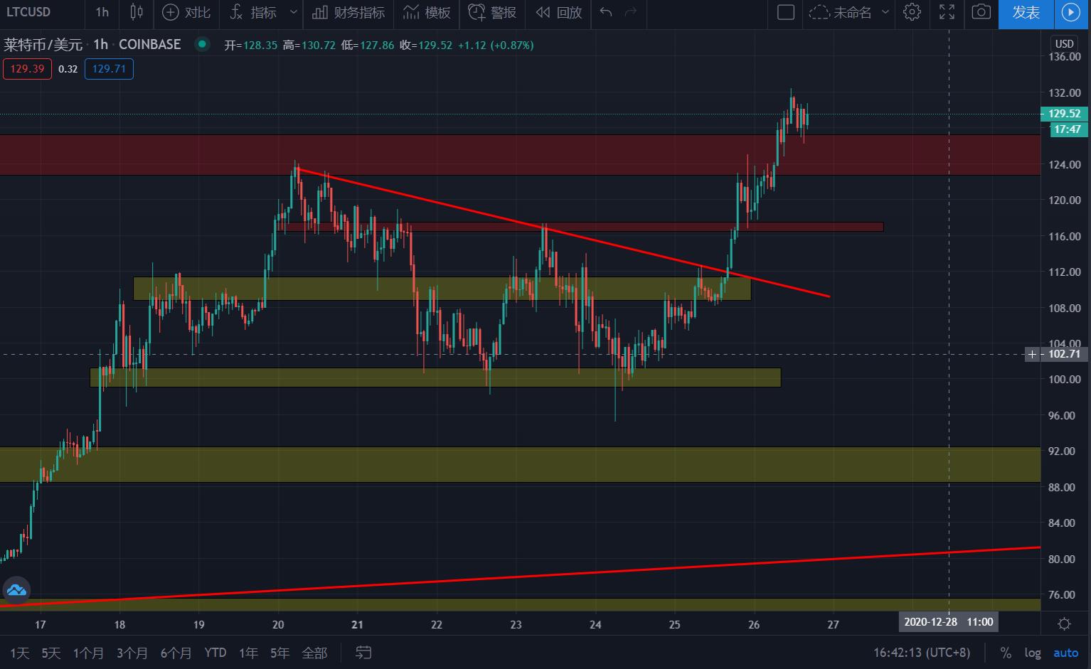The image size is (1091, 669).
Task: Select the wide yellow zone between 88 and 92
Action: pos(520,465)
